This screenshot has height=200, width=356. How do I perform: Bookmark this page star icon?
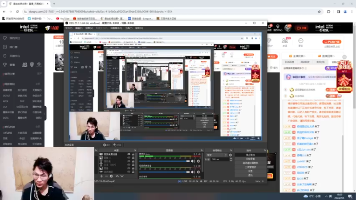pos(319,12)
